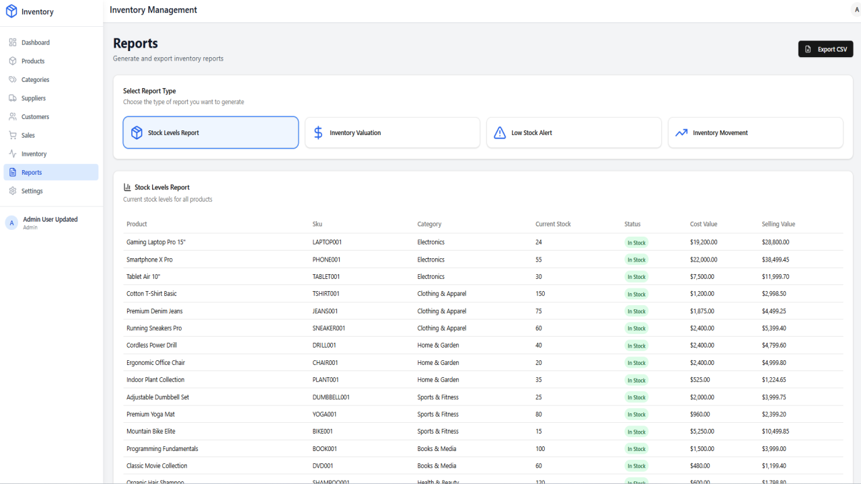Viewport: 861px width, 484px height.
Task: Click the Current Stock column header
Action: point(553,225)
